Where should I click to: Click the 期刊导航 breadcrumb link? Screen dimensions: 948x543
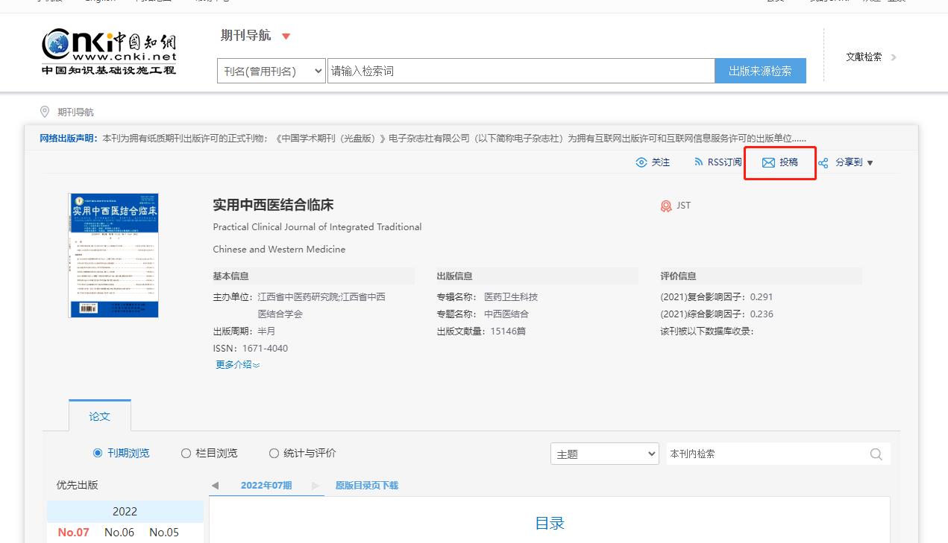pos(75,112)
